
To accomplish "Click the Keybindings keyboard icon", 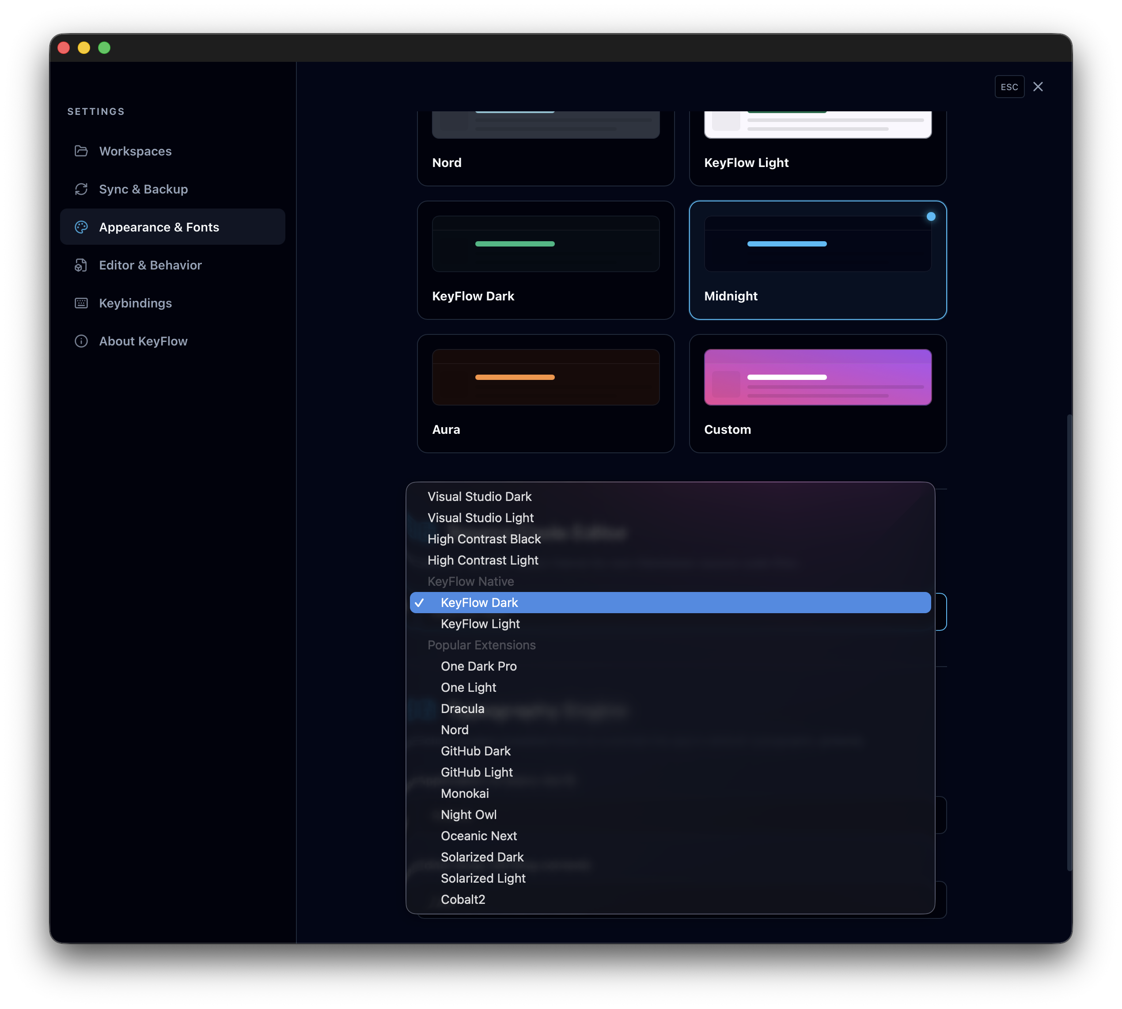I will point(81,303).
